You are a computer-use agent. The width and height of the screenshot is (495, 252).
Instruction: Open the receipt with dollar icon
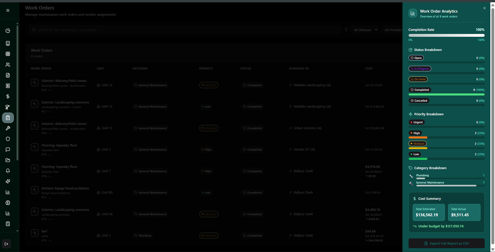pos(8,86)
